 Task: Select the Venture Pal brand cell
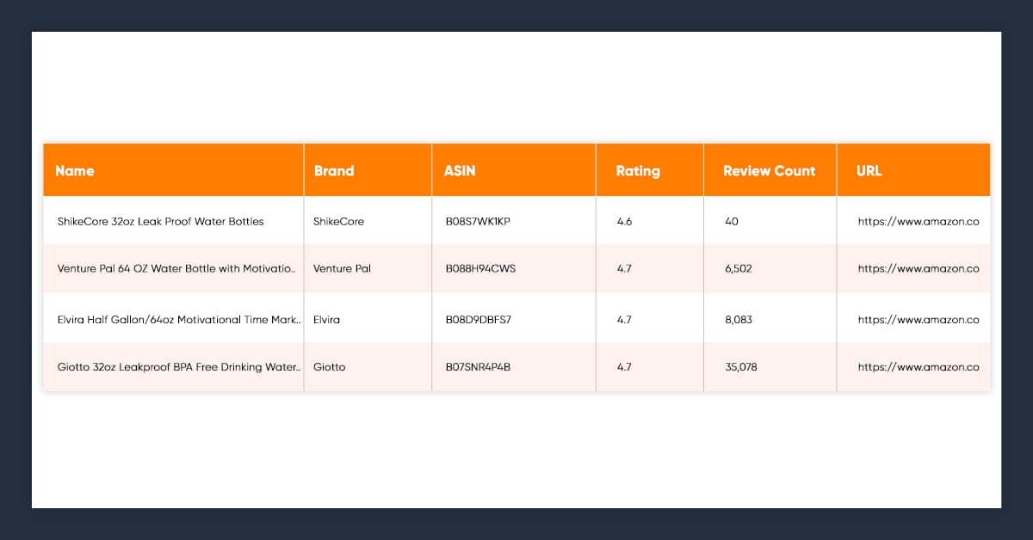coord(343,268)
